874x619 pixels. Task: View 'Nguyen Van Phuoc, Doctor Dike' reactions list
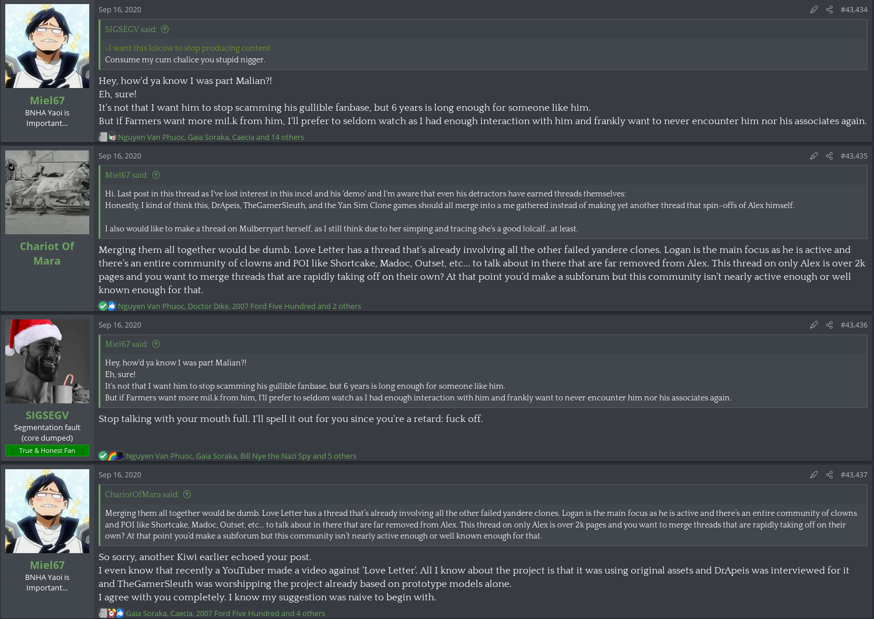(239, 307)
